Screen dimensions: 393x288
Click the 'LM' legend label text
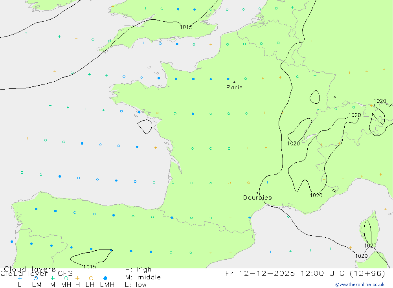(37, 285)
